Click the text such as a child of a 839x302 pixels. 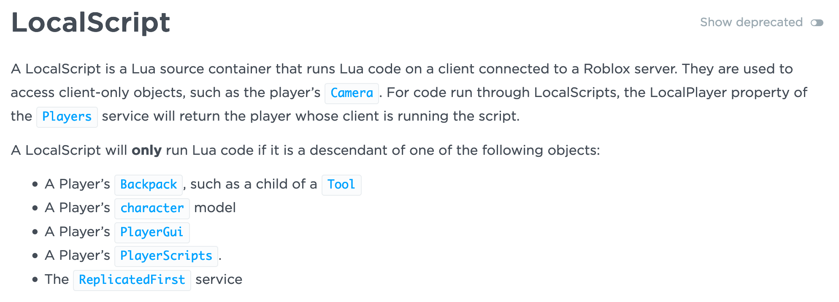[254, 184]
